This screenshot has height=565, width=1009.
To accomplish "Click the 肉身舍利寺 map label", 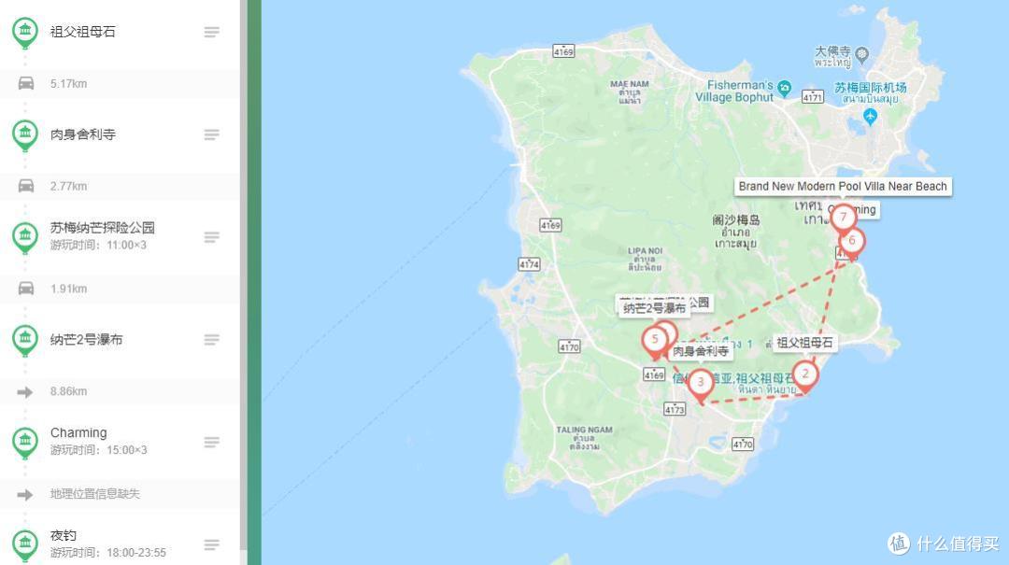I will (x=701, y=351).
